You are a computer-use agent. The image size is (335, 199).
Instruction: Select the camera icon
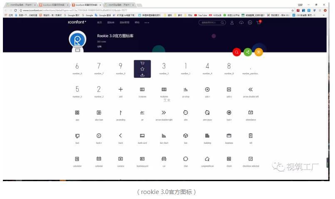point(121,159)
